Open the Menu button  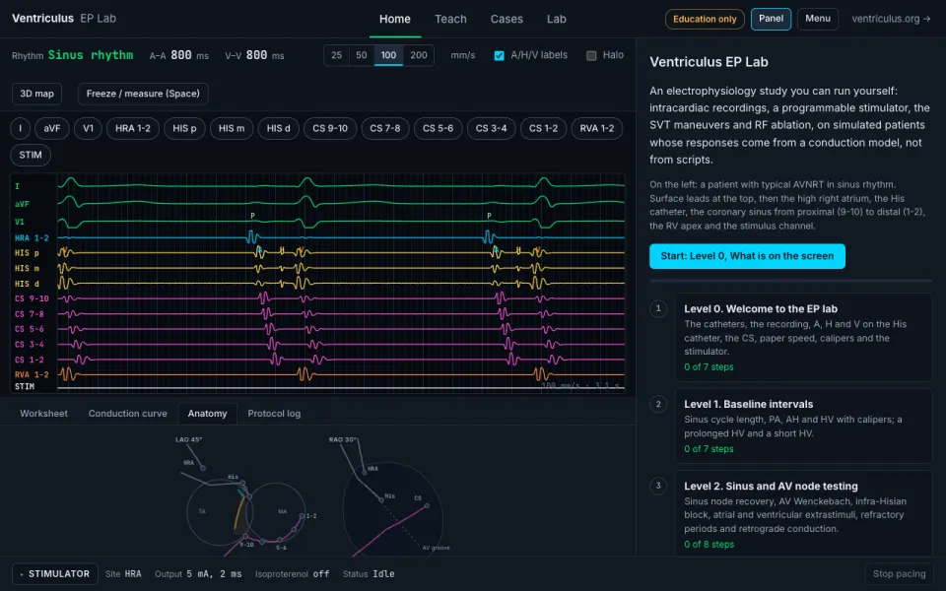point(818,19)
